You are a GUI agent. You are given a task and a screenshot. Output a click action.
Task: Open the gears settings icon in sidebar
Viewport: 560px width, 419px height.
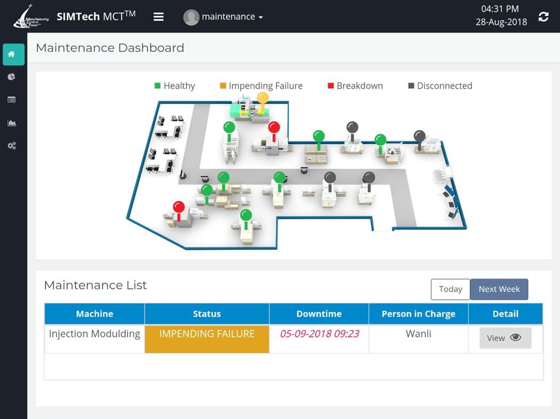[12, 145]
